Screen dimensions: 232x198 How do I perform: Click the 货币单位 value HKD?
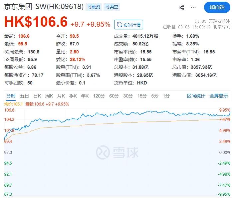pos(142,83)
